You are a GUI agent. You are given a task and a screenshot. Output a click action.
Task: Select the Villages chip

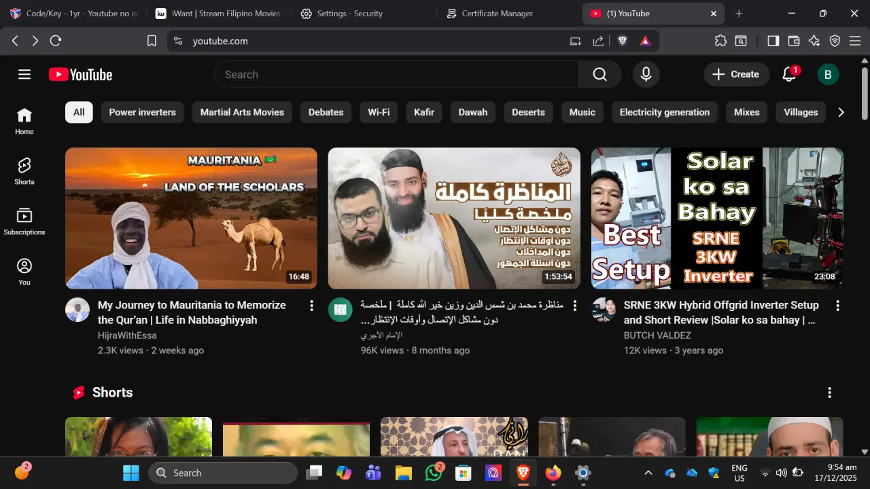[x=801, y=112]
